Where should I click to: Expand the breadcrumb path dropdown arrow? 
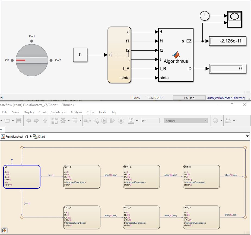click(x=247, y=137)
